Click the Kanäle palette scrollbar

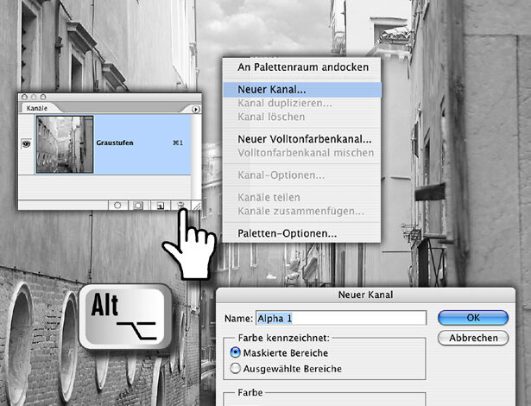[196, 157]
